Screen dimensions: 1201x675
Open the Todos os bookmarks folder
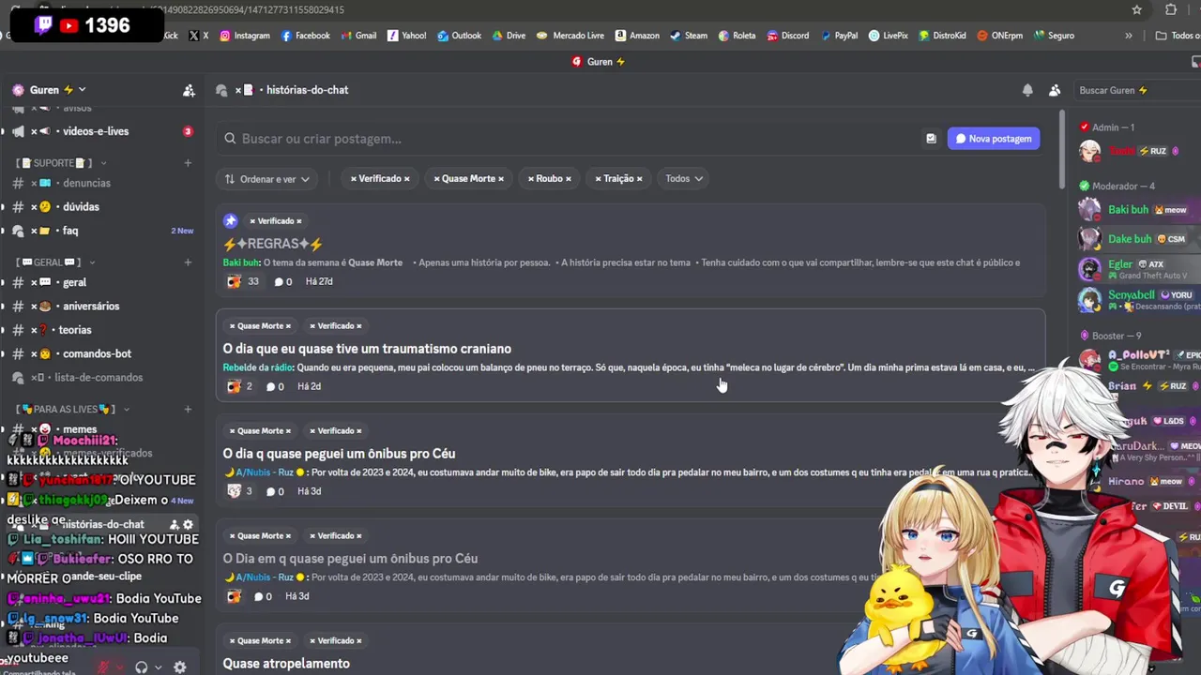click(x=1178, y=36)
